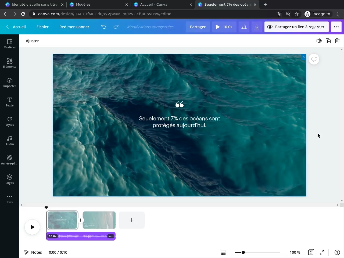Add a new page to the timeline

(x=132, y=220)
